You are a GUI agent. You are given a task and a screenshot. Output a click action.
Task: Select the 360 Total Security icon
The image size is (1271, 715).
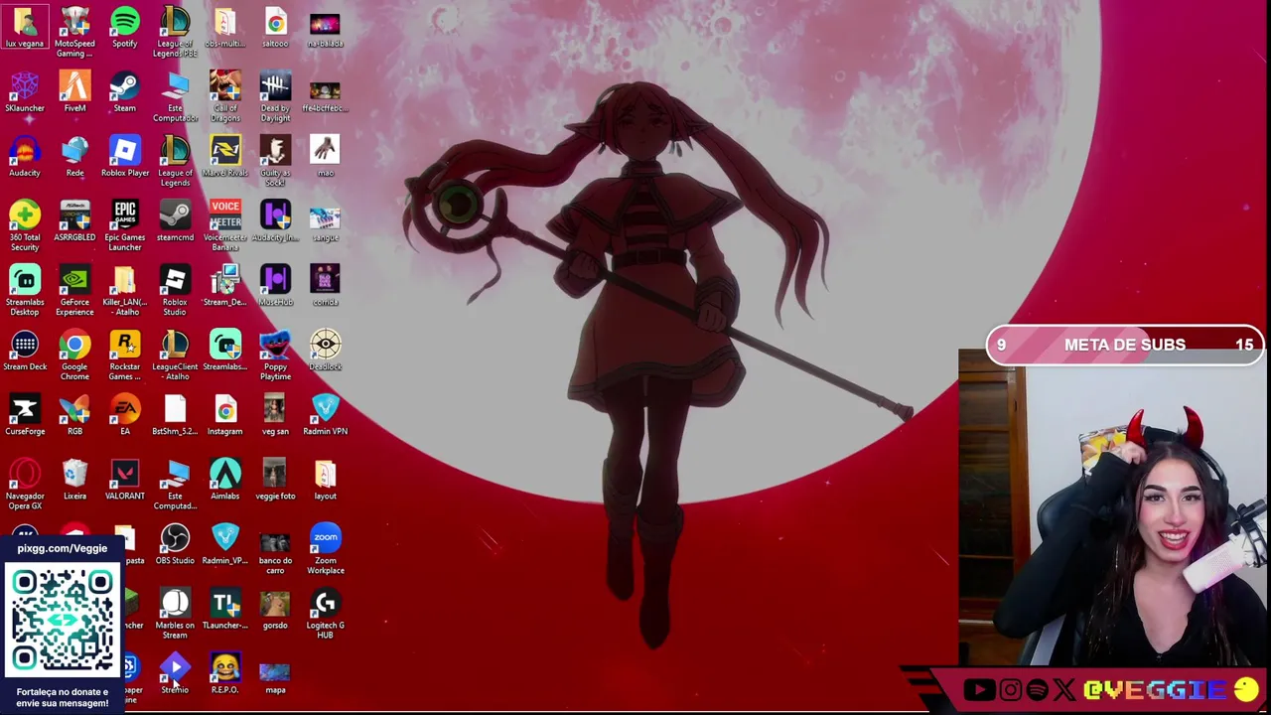click(x=25, y=225)
